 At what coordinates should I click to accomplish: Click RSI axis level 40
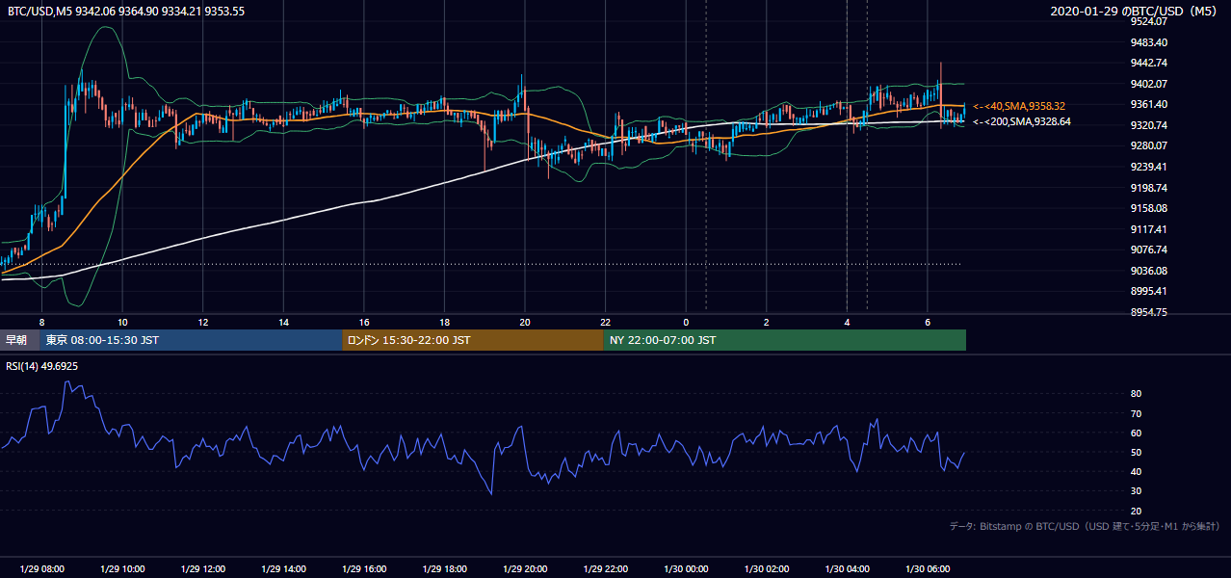pos(1136,471)
